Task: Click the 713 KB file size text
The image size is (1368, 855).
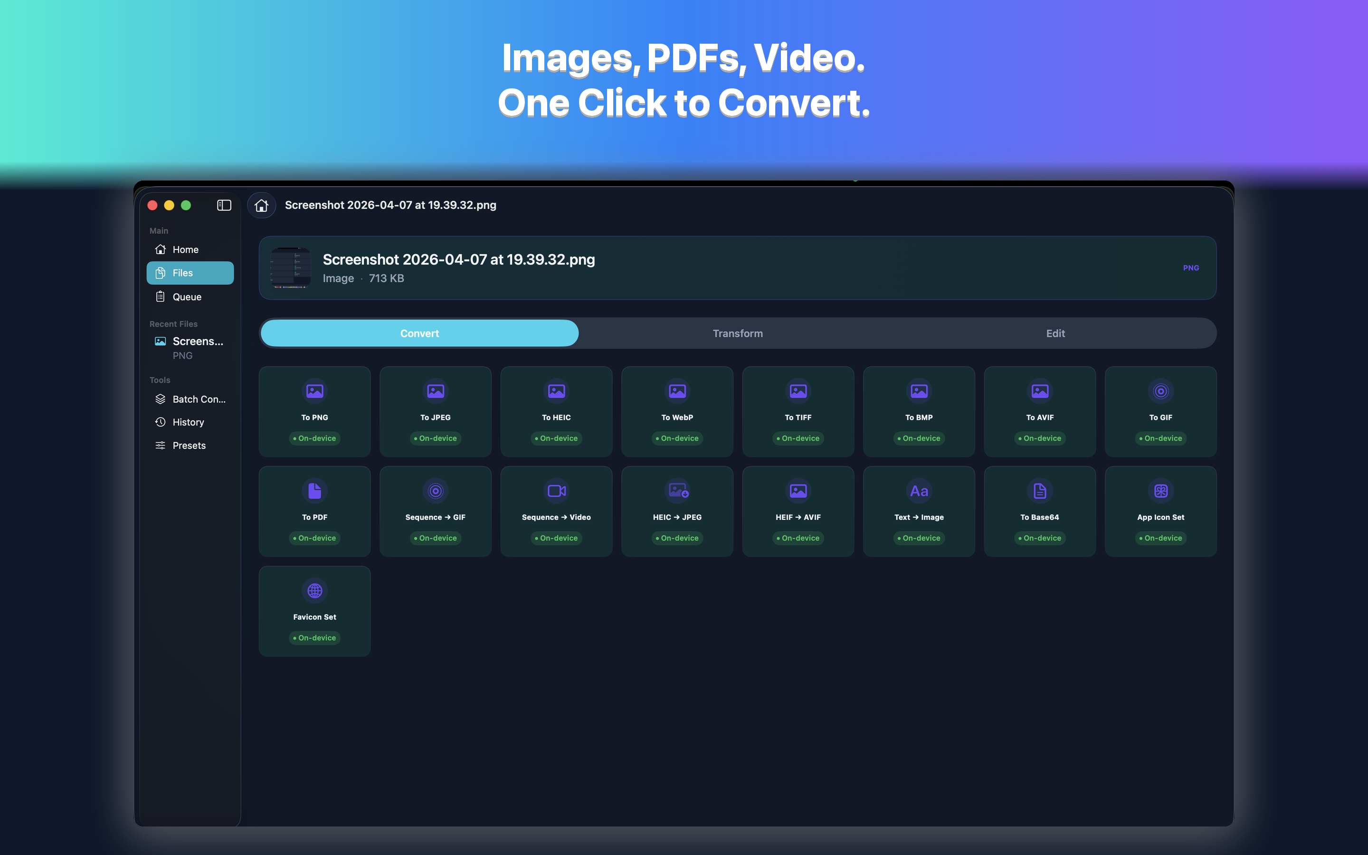Action: pos(387,278)
